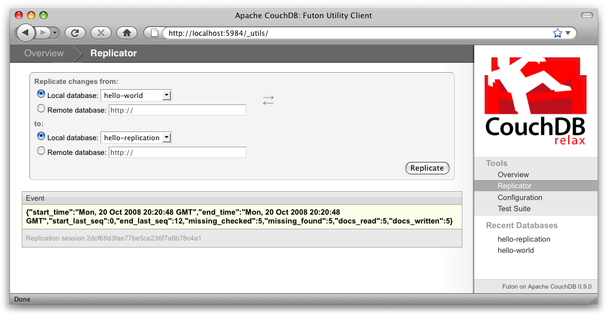The width and height of the screenshot is (607, 315).
Task: Go to Overview breadcrumb link
Action: (x=44, y=53)
